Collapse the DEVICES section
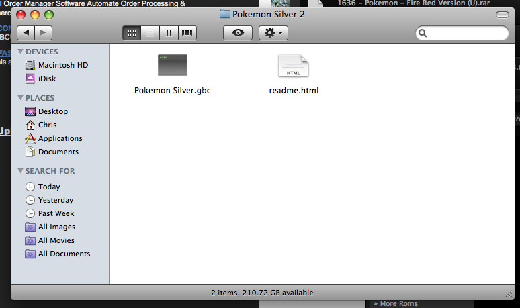Image resolution: width=520 pixels, height=308 pixels. tap(21, 51)
